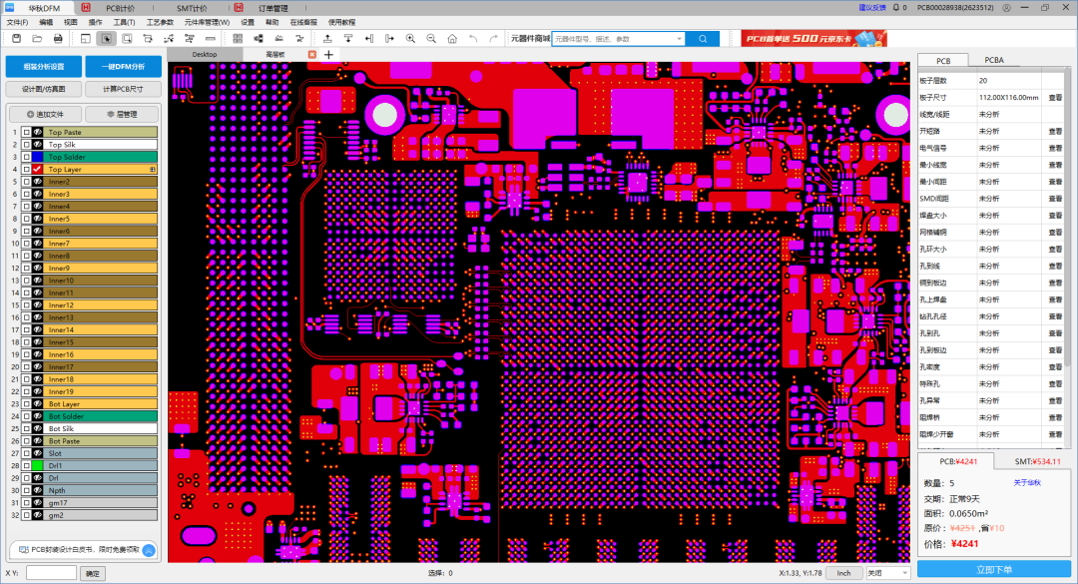Image resolution: width=1078 pixels, height=584 pixels.
Task: Click the zoom in magnifier icon
Action: [x=410, y=38]
